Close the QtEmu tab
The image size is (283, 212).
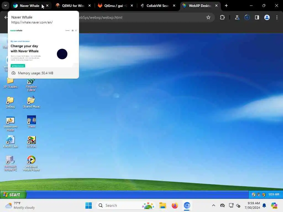[x=132, y=6]
